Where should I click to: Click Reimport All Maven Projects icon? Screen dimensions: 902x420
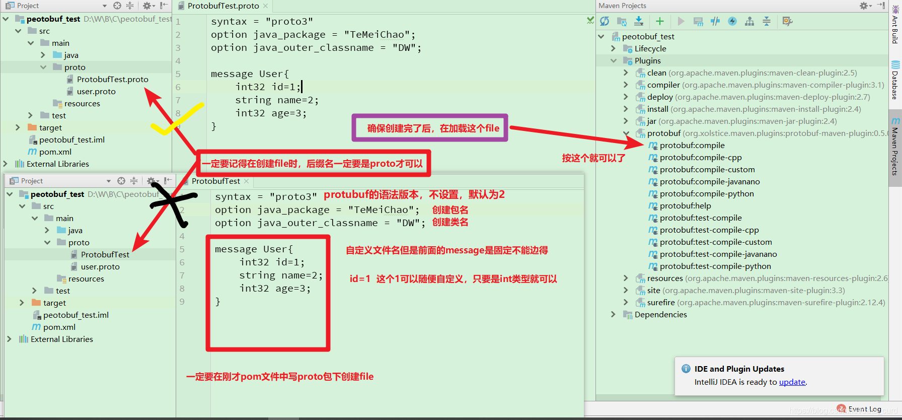click(x=605, y=21)
